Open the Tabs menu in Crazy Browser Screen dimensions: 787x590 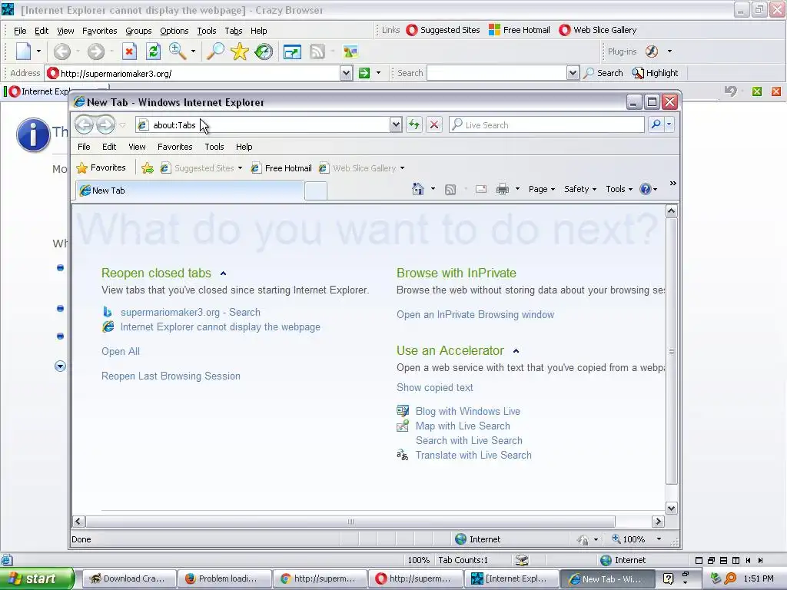234,31
